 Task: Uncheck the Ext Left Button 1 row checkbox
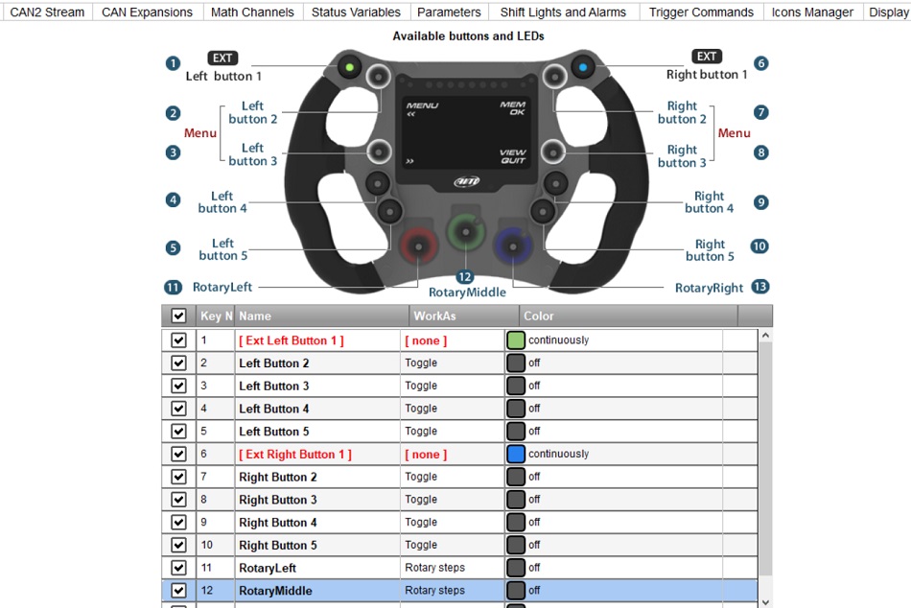(178, 340)
